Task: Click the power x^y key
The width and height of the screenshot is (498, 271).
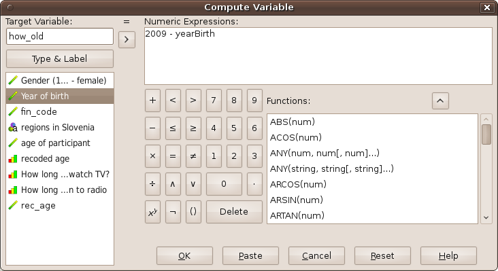Action: pyautogui.click(x=152, y=212)
